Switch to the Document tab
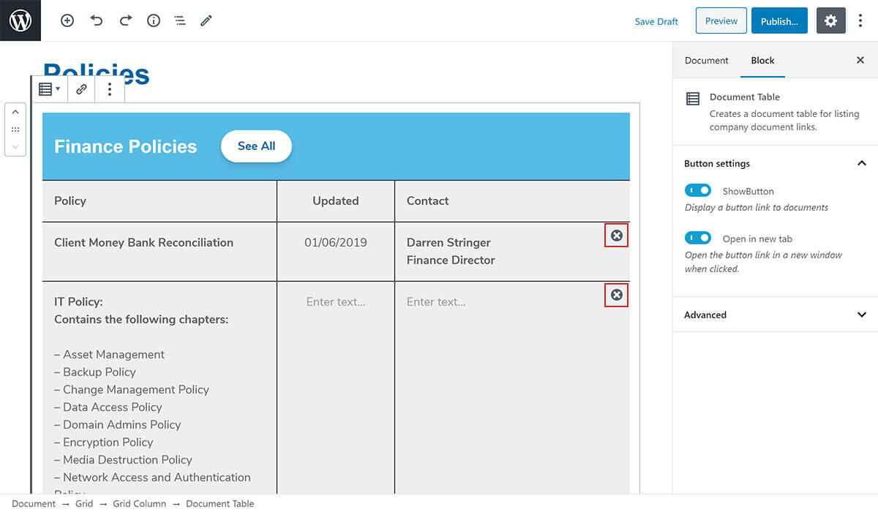The width and height of the screenshot is (878, 512). 706,61
